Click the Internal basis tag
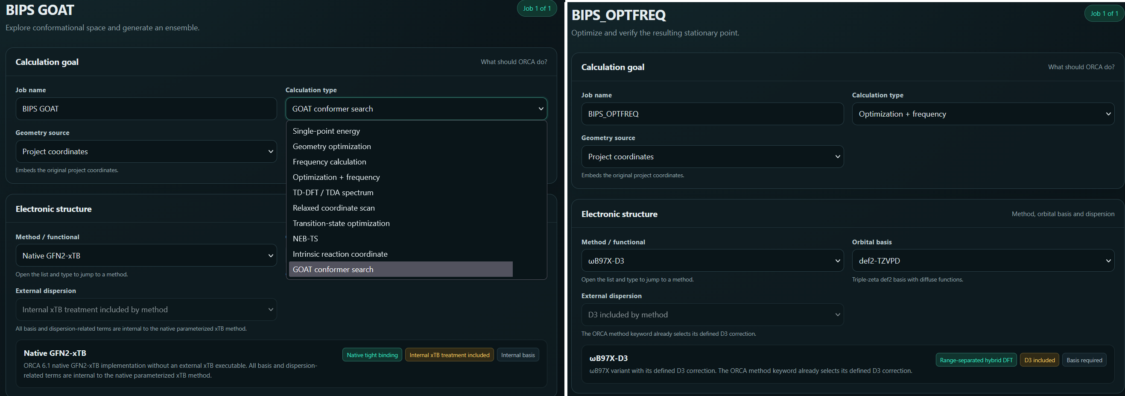Screen dimensions: 1125x396 click(x=518, y=355)
